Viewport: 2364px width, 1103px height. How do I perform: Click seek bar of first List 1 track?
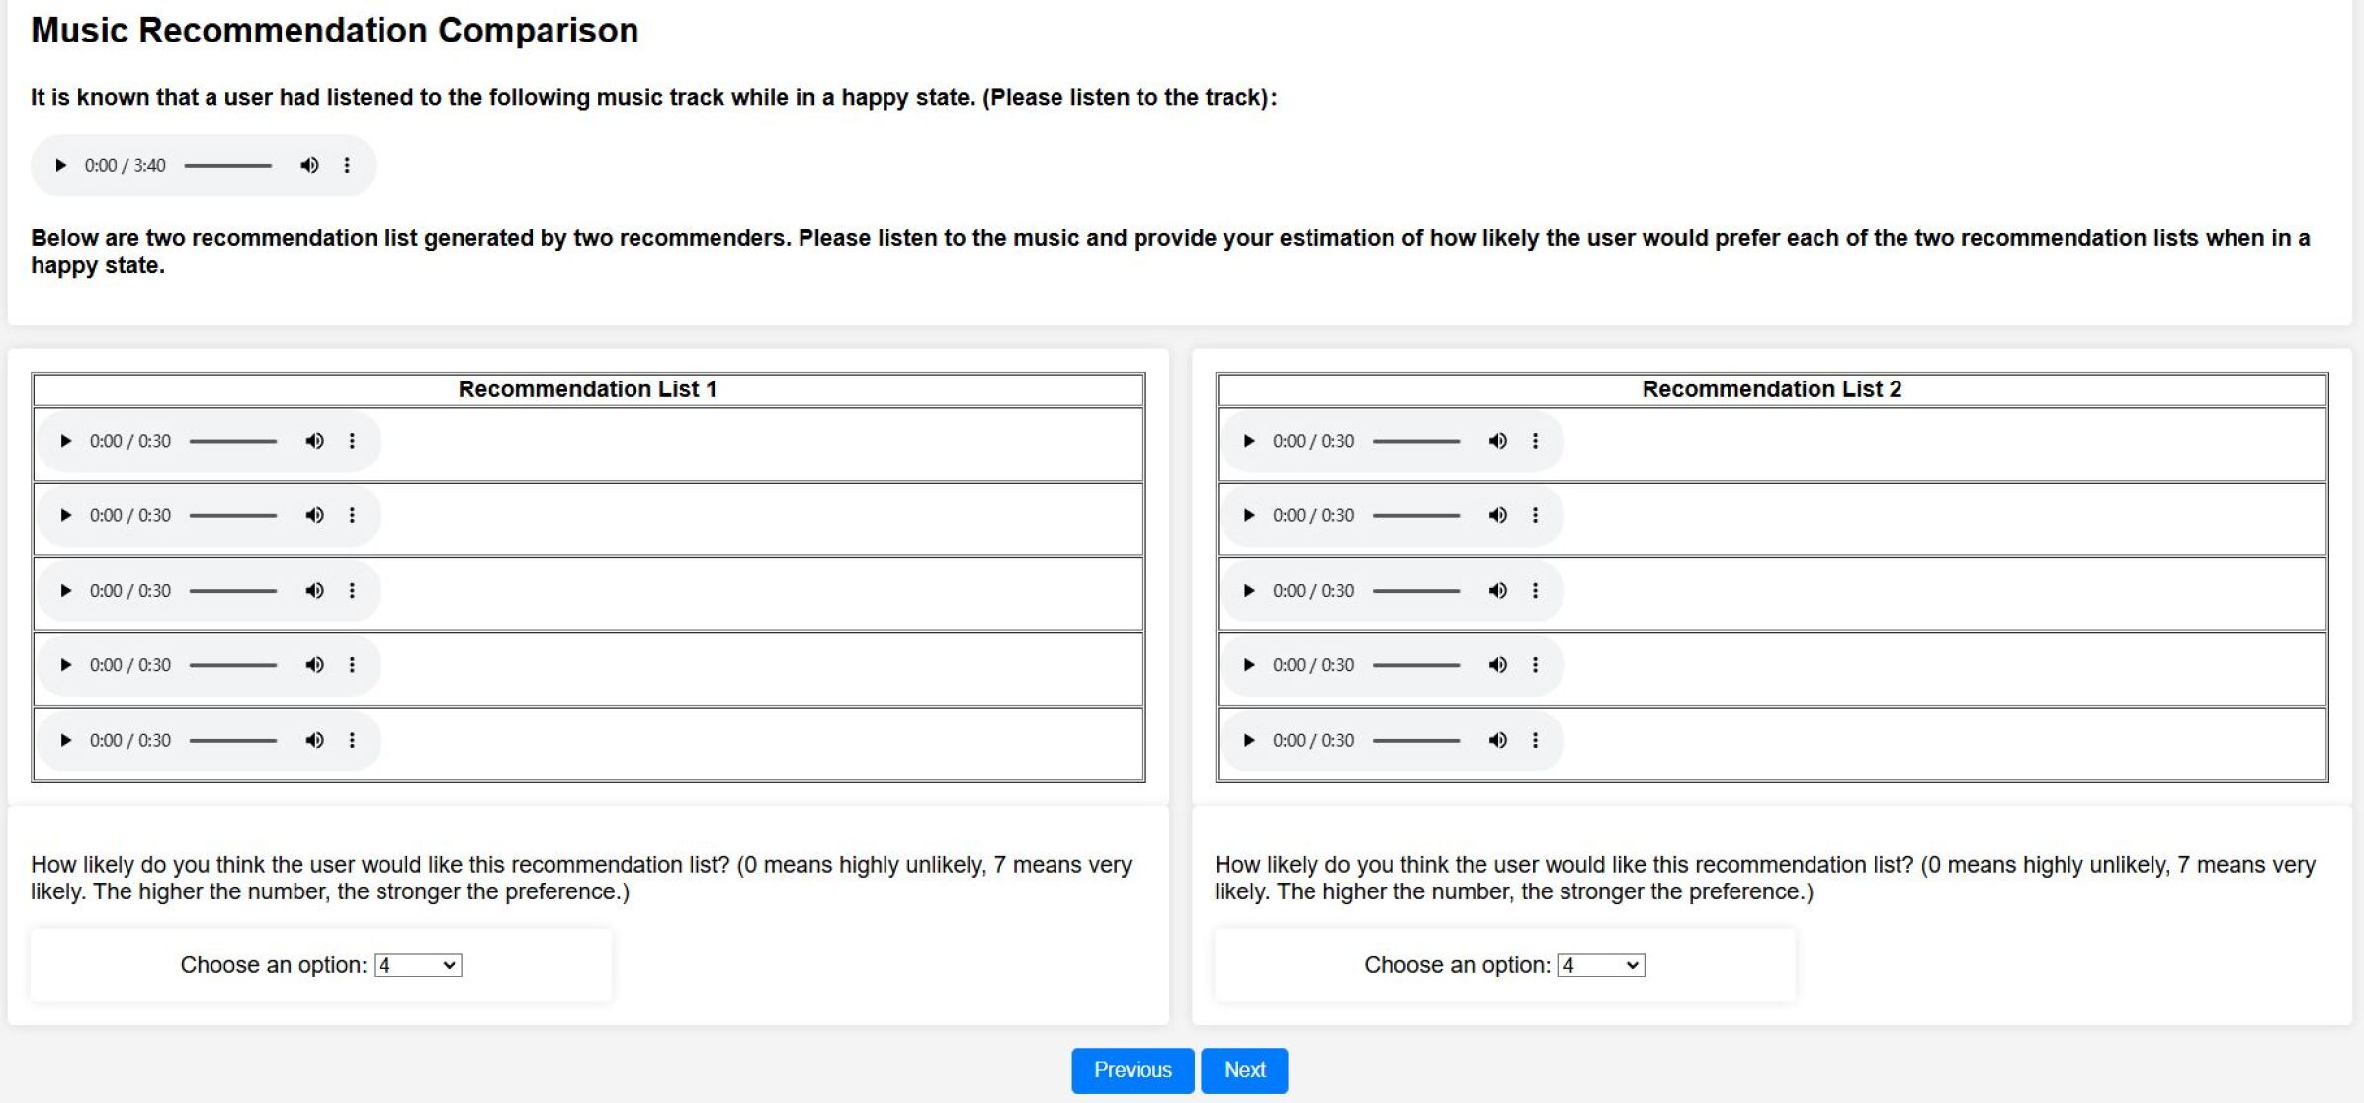coord(233,441)
